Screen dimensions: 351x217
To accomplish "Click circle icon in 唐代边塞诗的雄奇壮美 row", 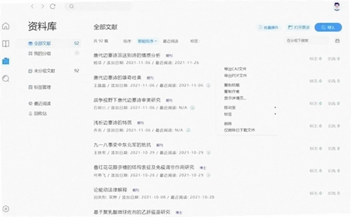I will (x=208, y=85).
